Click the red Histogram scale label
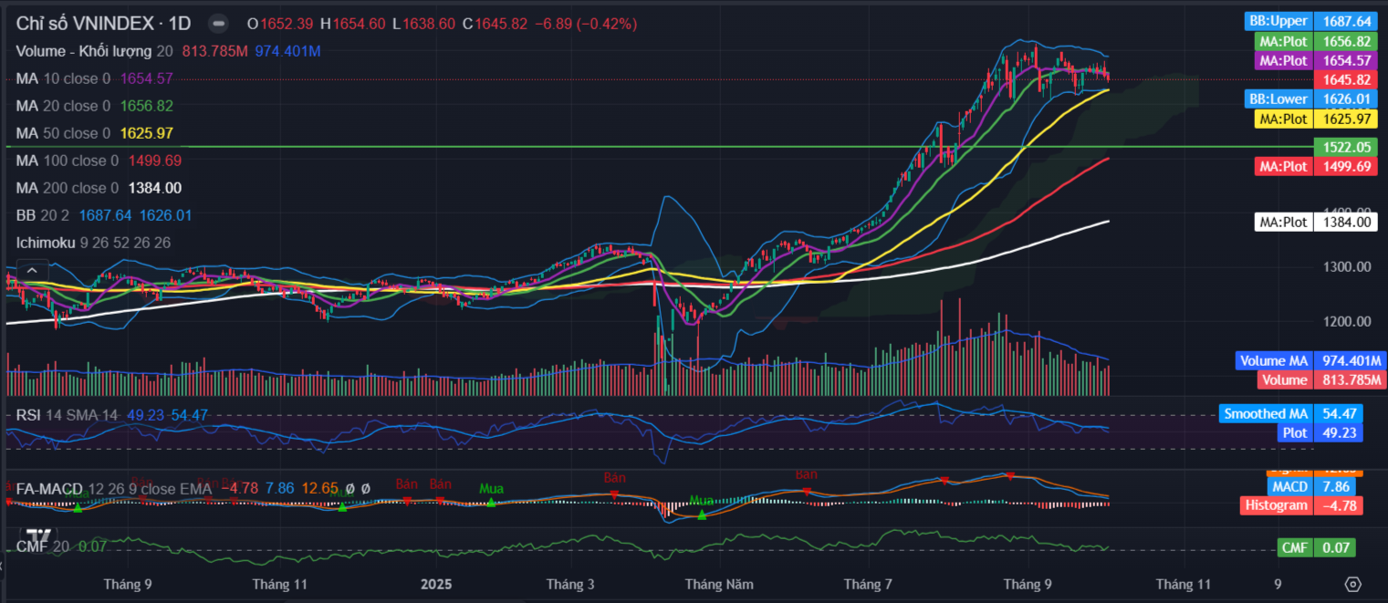The width and height of the screenshot is (1388, 603). pos(1278,505)
